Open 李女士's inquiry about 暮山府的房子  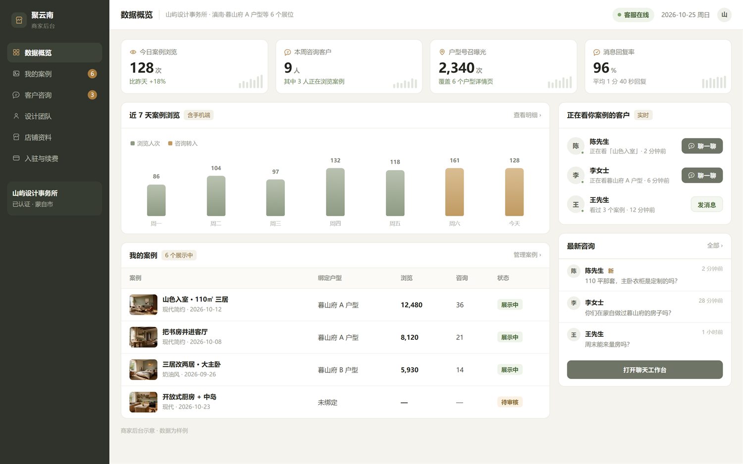tap(644, 307)
